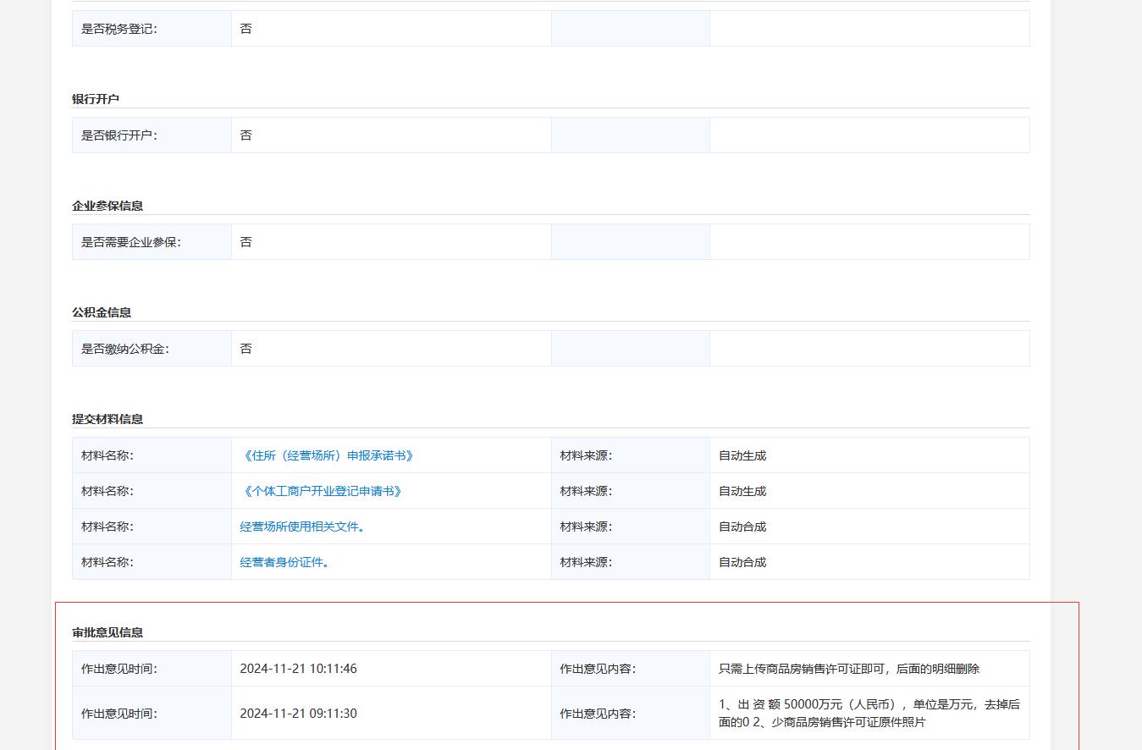Select 作出意见时间 label for 10:11:46 row
The image size is (1142, 750).
(x=119, y=669)
